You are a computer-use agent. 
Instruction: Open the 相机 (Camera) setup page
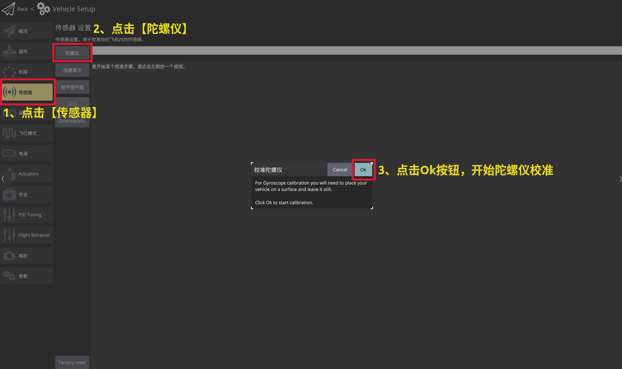pos(27,255)
